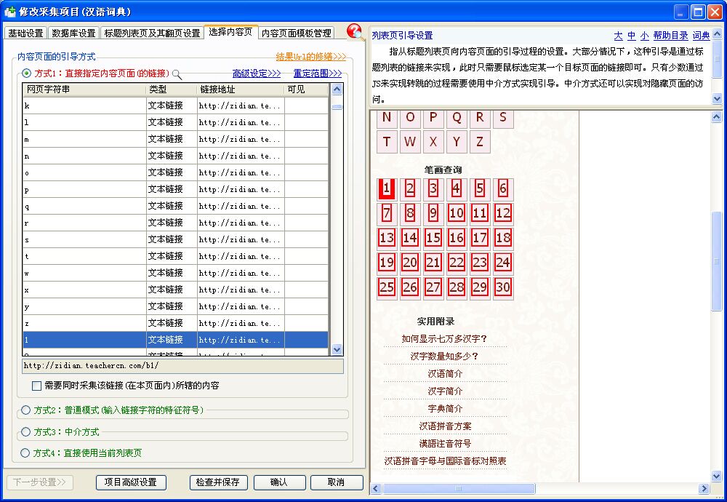Screen dimensions: 727x502
Task: Expand 重定范围>>> range reset link
Action: tap(317, 73)
